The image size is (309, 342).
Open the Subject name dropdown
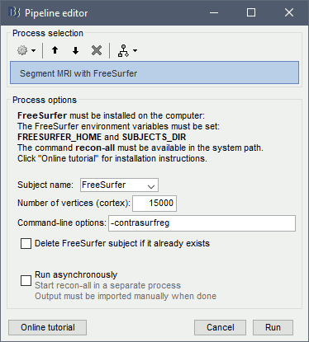tap(119, 185)
